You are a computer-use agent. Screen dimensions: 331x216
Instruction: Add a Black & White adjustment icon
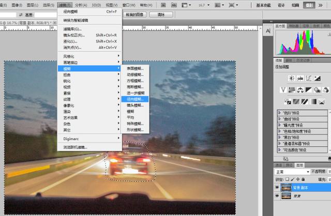click(x=308, y=90)
